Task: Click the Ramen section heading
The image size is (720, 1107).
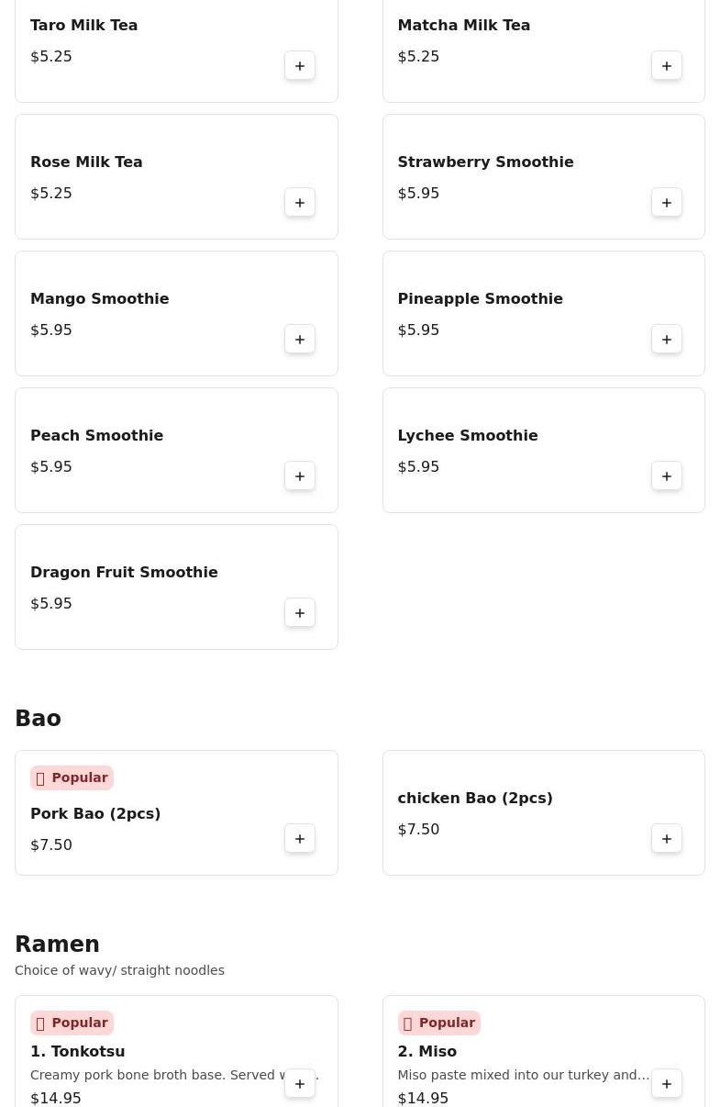Action: pos(57,945)
